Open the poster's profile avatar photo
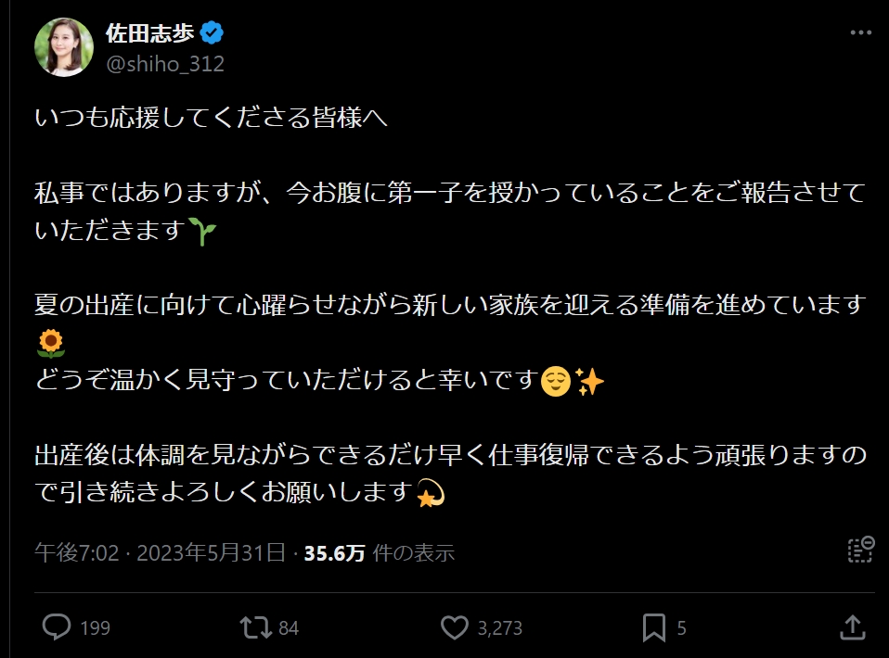This screenshot has width=889, height=658. [64, 46]
